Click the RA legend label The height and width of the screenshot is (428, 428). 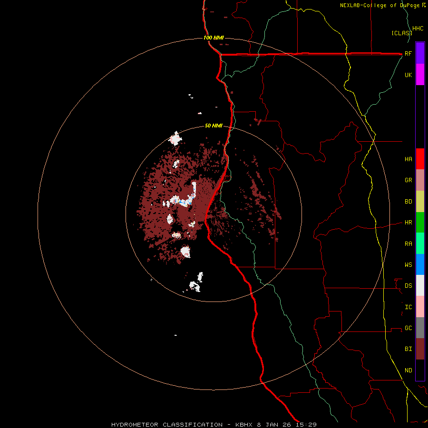[x=408, y=244]
